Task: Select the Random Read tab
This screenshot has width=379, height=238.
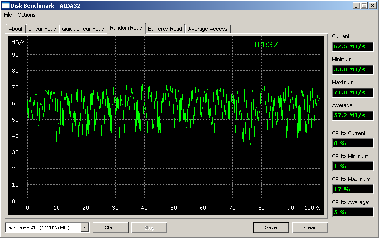Action: coord(126,28)
